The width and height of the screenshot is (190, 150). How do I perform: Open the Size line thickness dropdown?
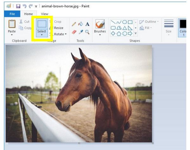[168, 27]
